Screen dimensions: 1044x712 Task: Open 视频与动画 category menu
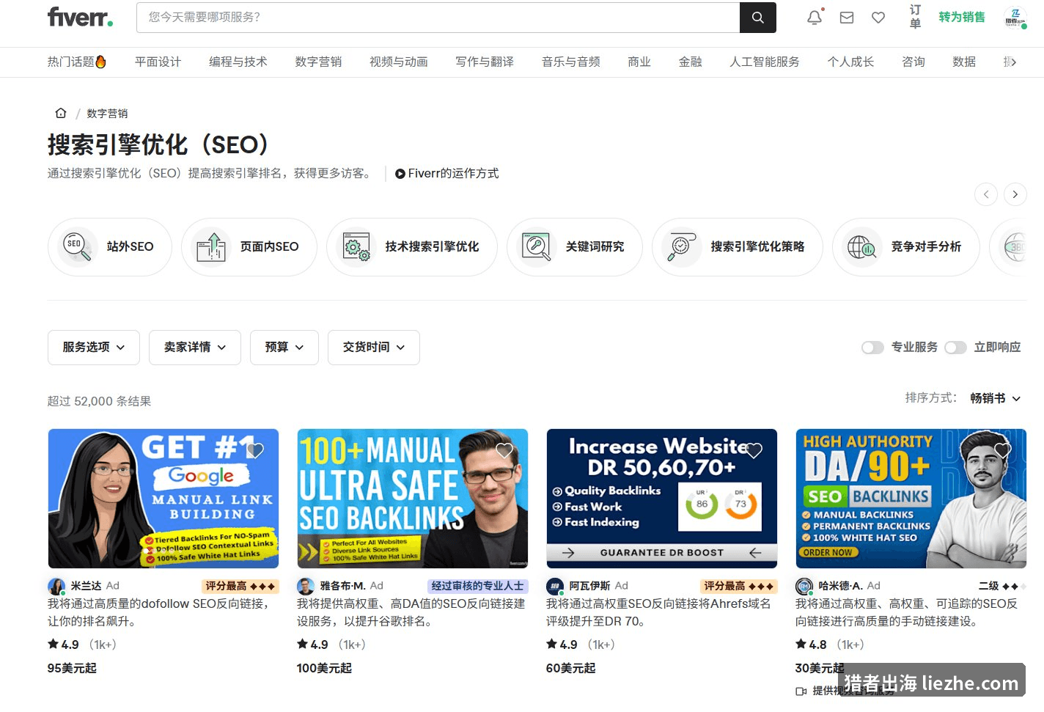pos(399,62)
